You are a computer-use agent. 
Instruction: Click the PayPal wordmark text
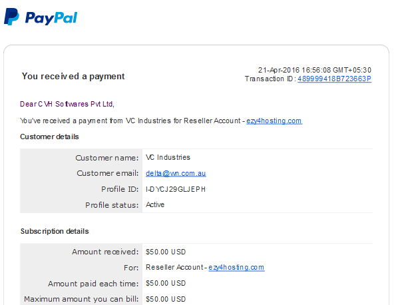tap(51, 19)
